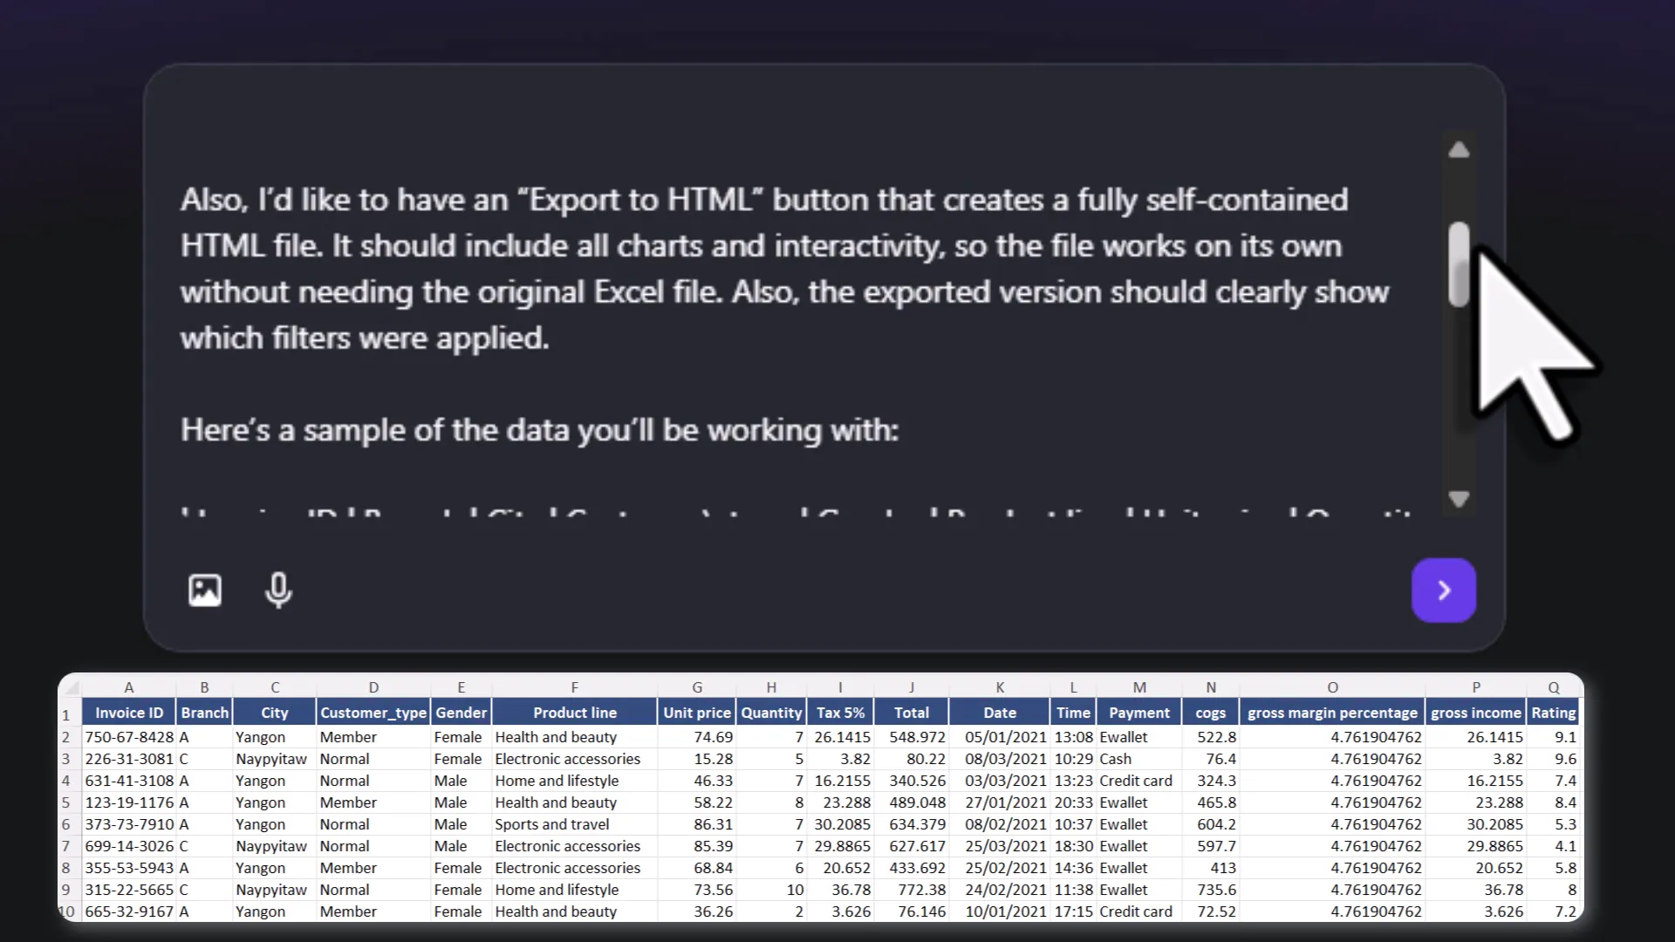The image size is (1675, 942).
Task: Click the scrollbar up arrow
Action: click(x=1458, y=149)
